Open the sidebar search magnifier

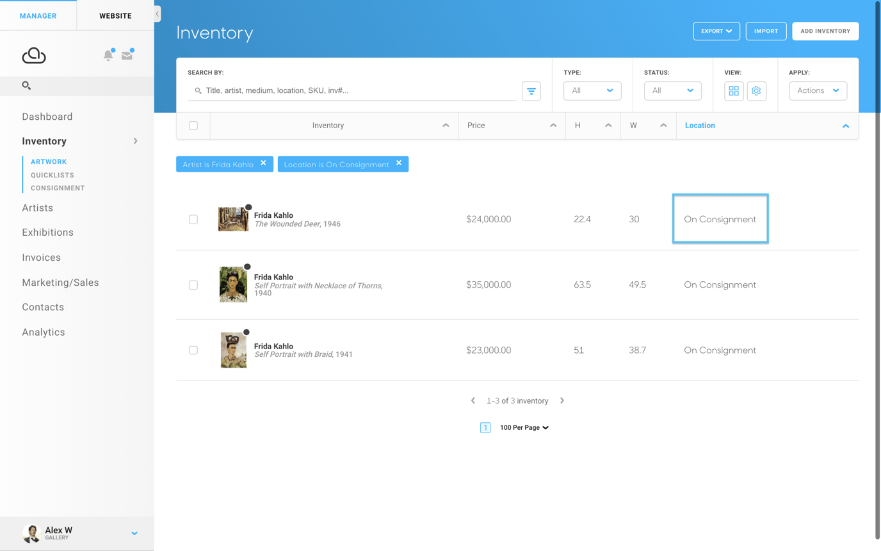pyautogui.click(x=26, y=85)
